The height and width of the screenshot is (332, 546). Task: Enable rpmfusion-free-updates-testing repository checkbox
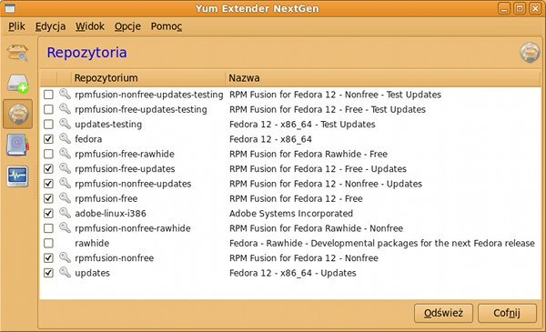click(48, 109)
